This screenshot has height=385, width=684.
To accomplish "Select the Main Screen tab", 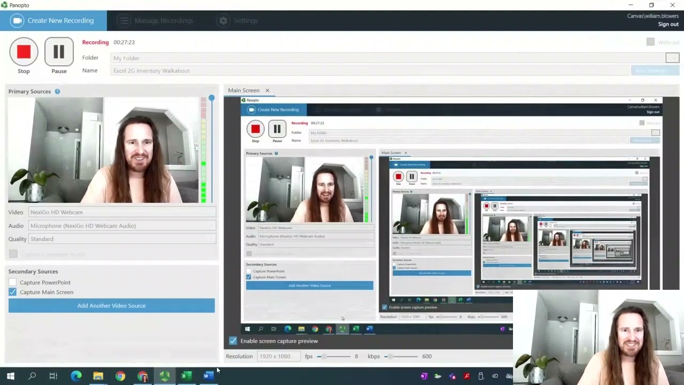I will [x=244, y=90].
